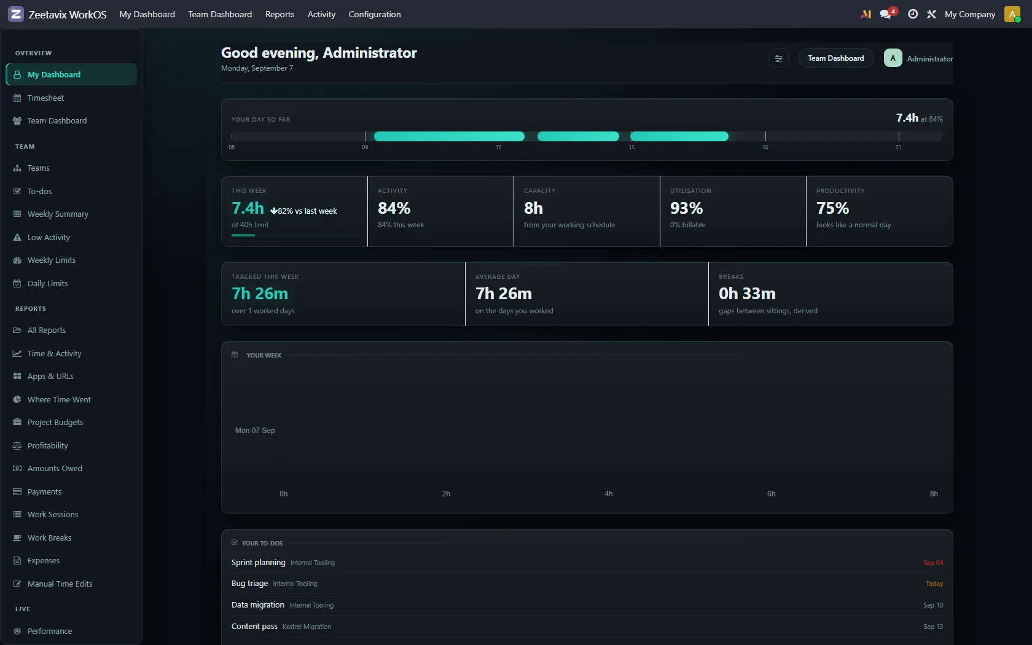Image resolution: width=1032 pixels, height=645 pixels.
Task: Click the Daily Limits calendar-check icon
Action: pos(17,284)
